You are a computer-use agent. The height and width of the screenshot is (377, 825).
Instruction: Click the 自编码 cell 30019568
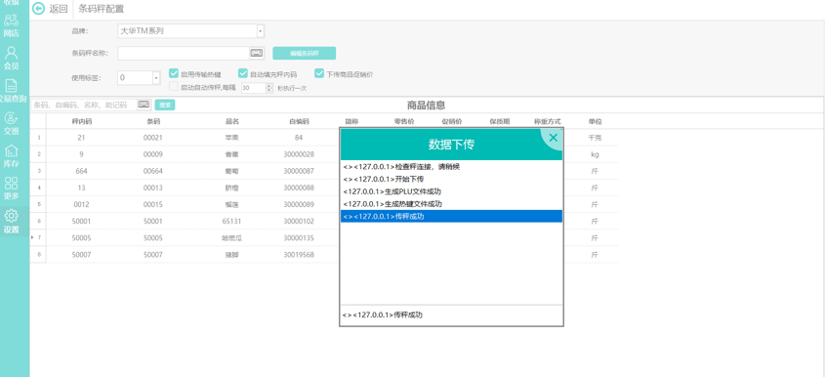coord(299,255)
